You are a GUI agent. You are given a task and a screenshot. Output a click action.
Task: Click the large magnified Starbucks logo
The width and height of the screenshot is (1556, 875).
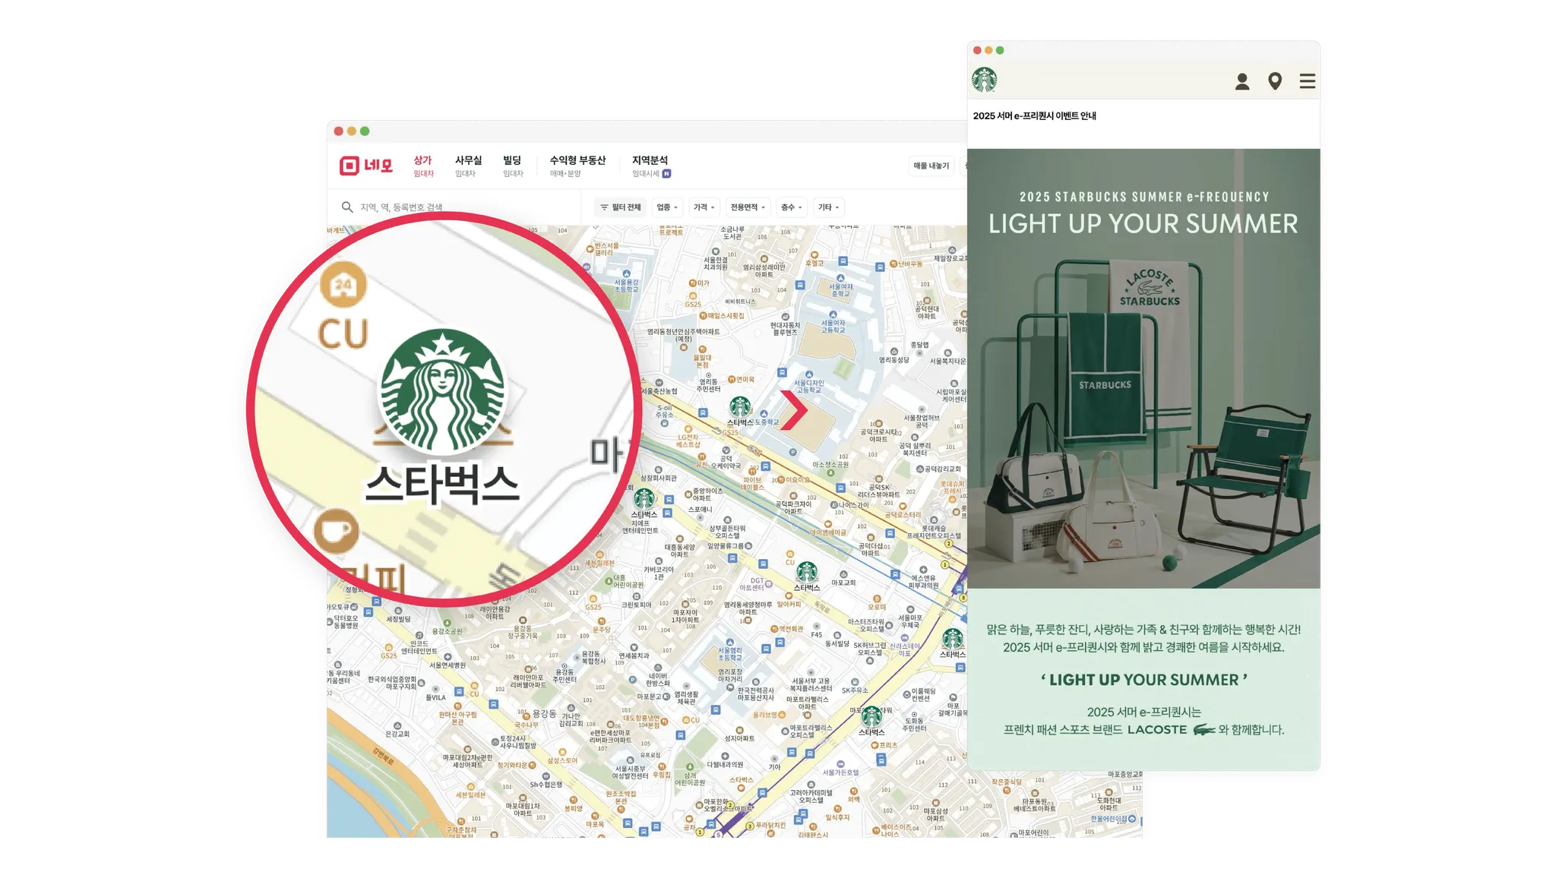[x=442, y=390]
